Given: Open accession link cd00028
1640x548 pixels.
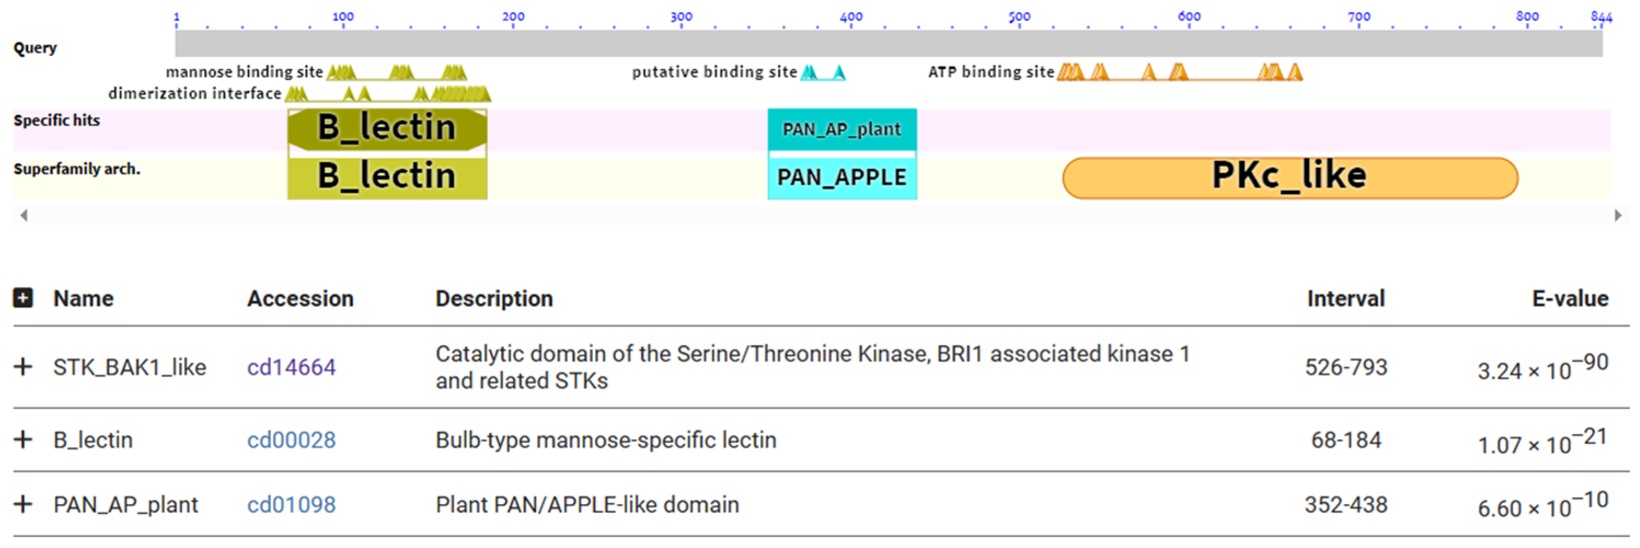Looking at the screenshot, I should 291,440.
